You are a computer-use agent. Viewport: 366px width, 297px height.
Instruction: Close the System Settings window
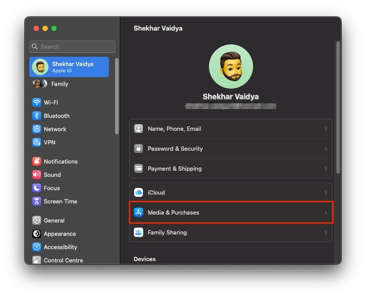pos(36,28)
